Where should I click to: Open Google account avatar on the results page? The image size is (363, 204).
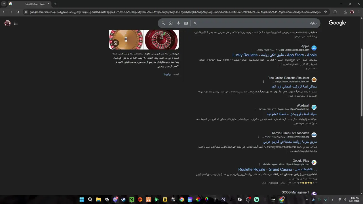point(8,23)
